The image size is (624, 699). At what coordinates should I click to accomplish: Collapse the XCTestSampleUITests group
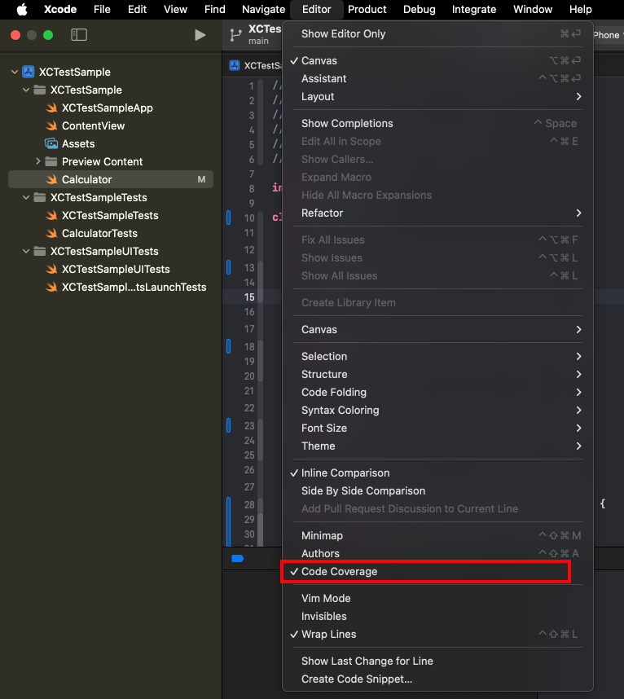click(x=26, y=251)
